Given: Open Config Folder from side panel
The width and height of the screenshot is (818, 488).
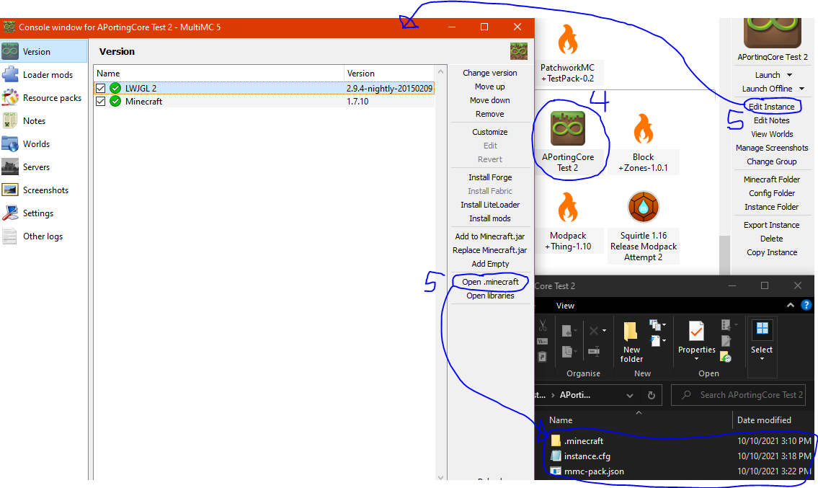Looking at the screenshot, I should 772,193.
